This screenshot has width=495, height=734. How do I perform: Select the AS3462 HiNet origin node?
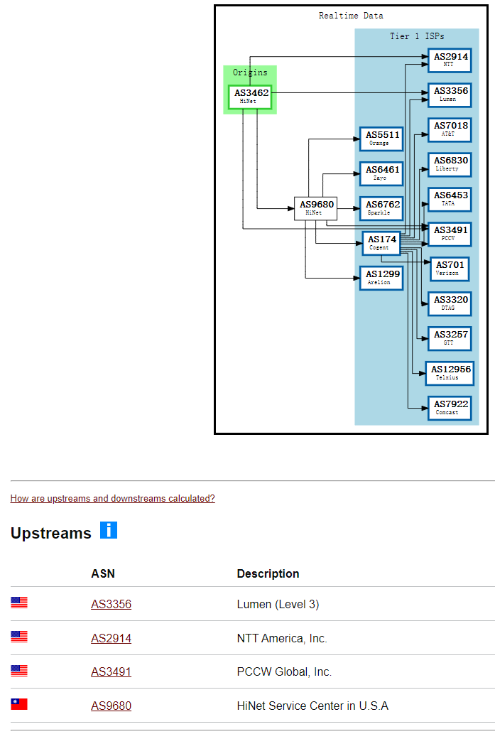250,97
